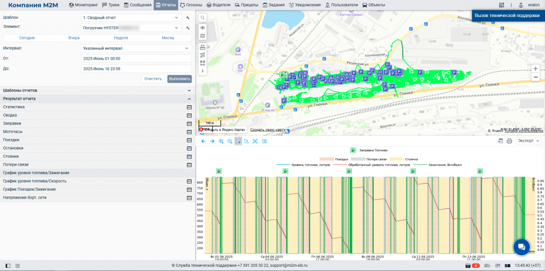Select the routing tool icon on map
545x271 pixels.
tap(203, 55)
